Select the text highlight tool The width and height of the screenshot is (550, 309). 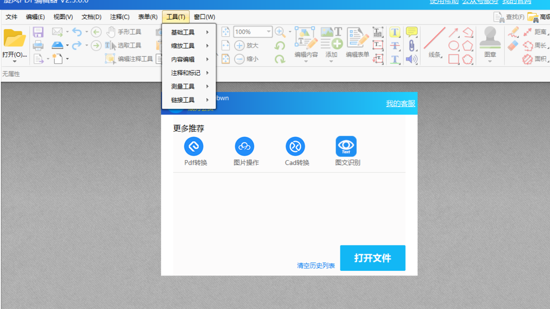(x=394, y=32)
